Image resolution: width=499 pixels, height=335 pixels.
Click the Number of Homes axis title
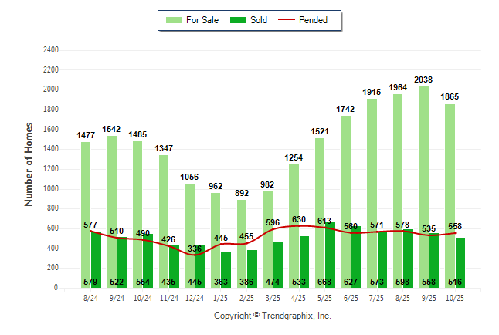coord(29,164)
